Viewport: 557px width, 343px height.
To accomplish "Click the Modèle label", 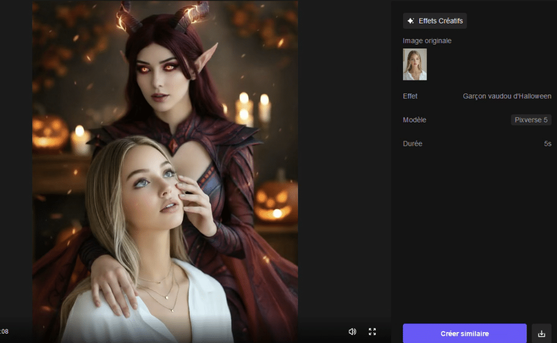I will 414,120.
